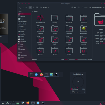
Task: Set rating stars in information panel
Action: (102, 43)
